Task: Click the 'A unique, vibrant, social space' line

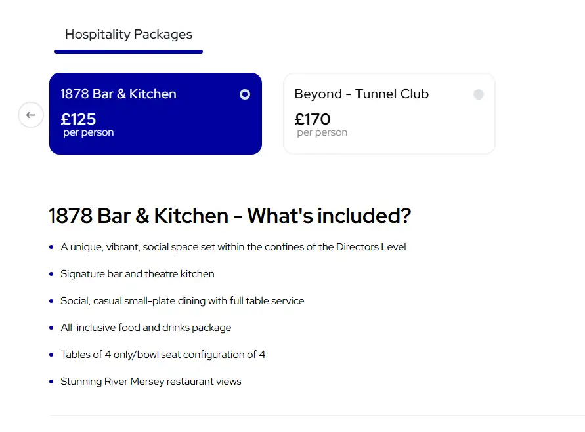Action: point(233,247)
